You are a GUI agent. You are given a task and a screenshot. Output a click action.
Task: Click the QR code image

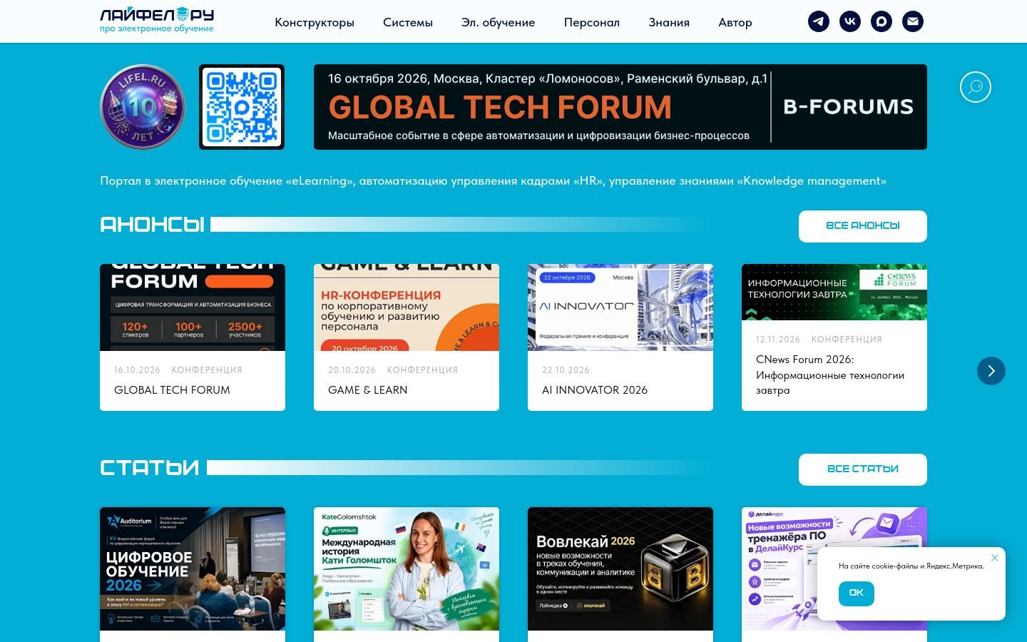click(242, 107)
